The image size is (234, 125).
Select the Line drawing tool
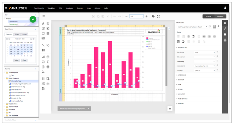[43, 45]
